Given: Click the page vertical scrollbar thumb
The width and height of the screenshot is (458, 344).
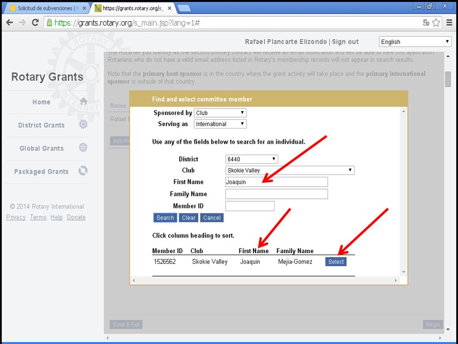Looking at the screenshot, I should (x=448, y=79).
